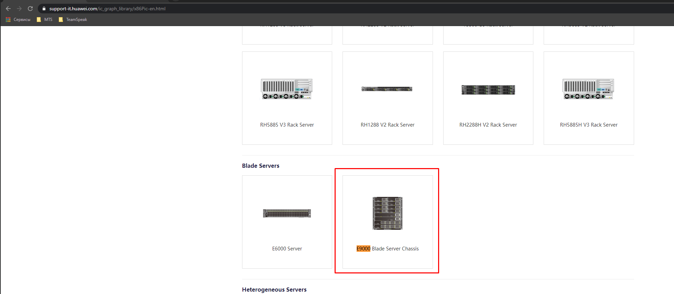Click the RH5885H V3 Rack Server image
The width and height of the screenshot is (674, 294).
588,89
